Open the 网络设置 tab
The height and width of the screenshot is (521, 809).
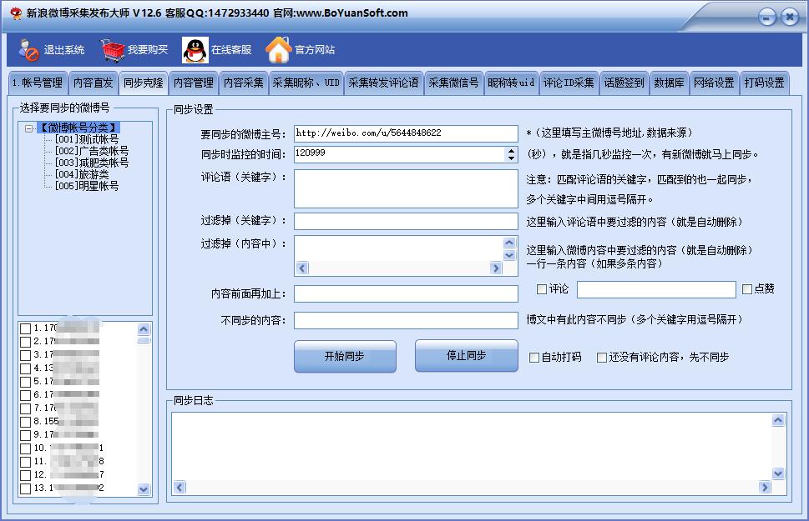(714, 83)
